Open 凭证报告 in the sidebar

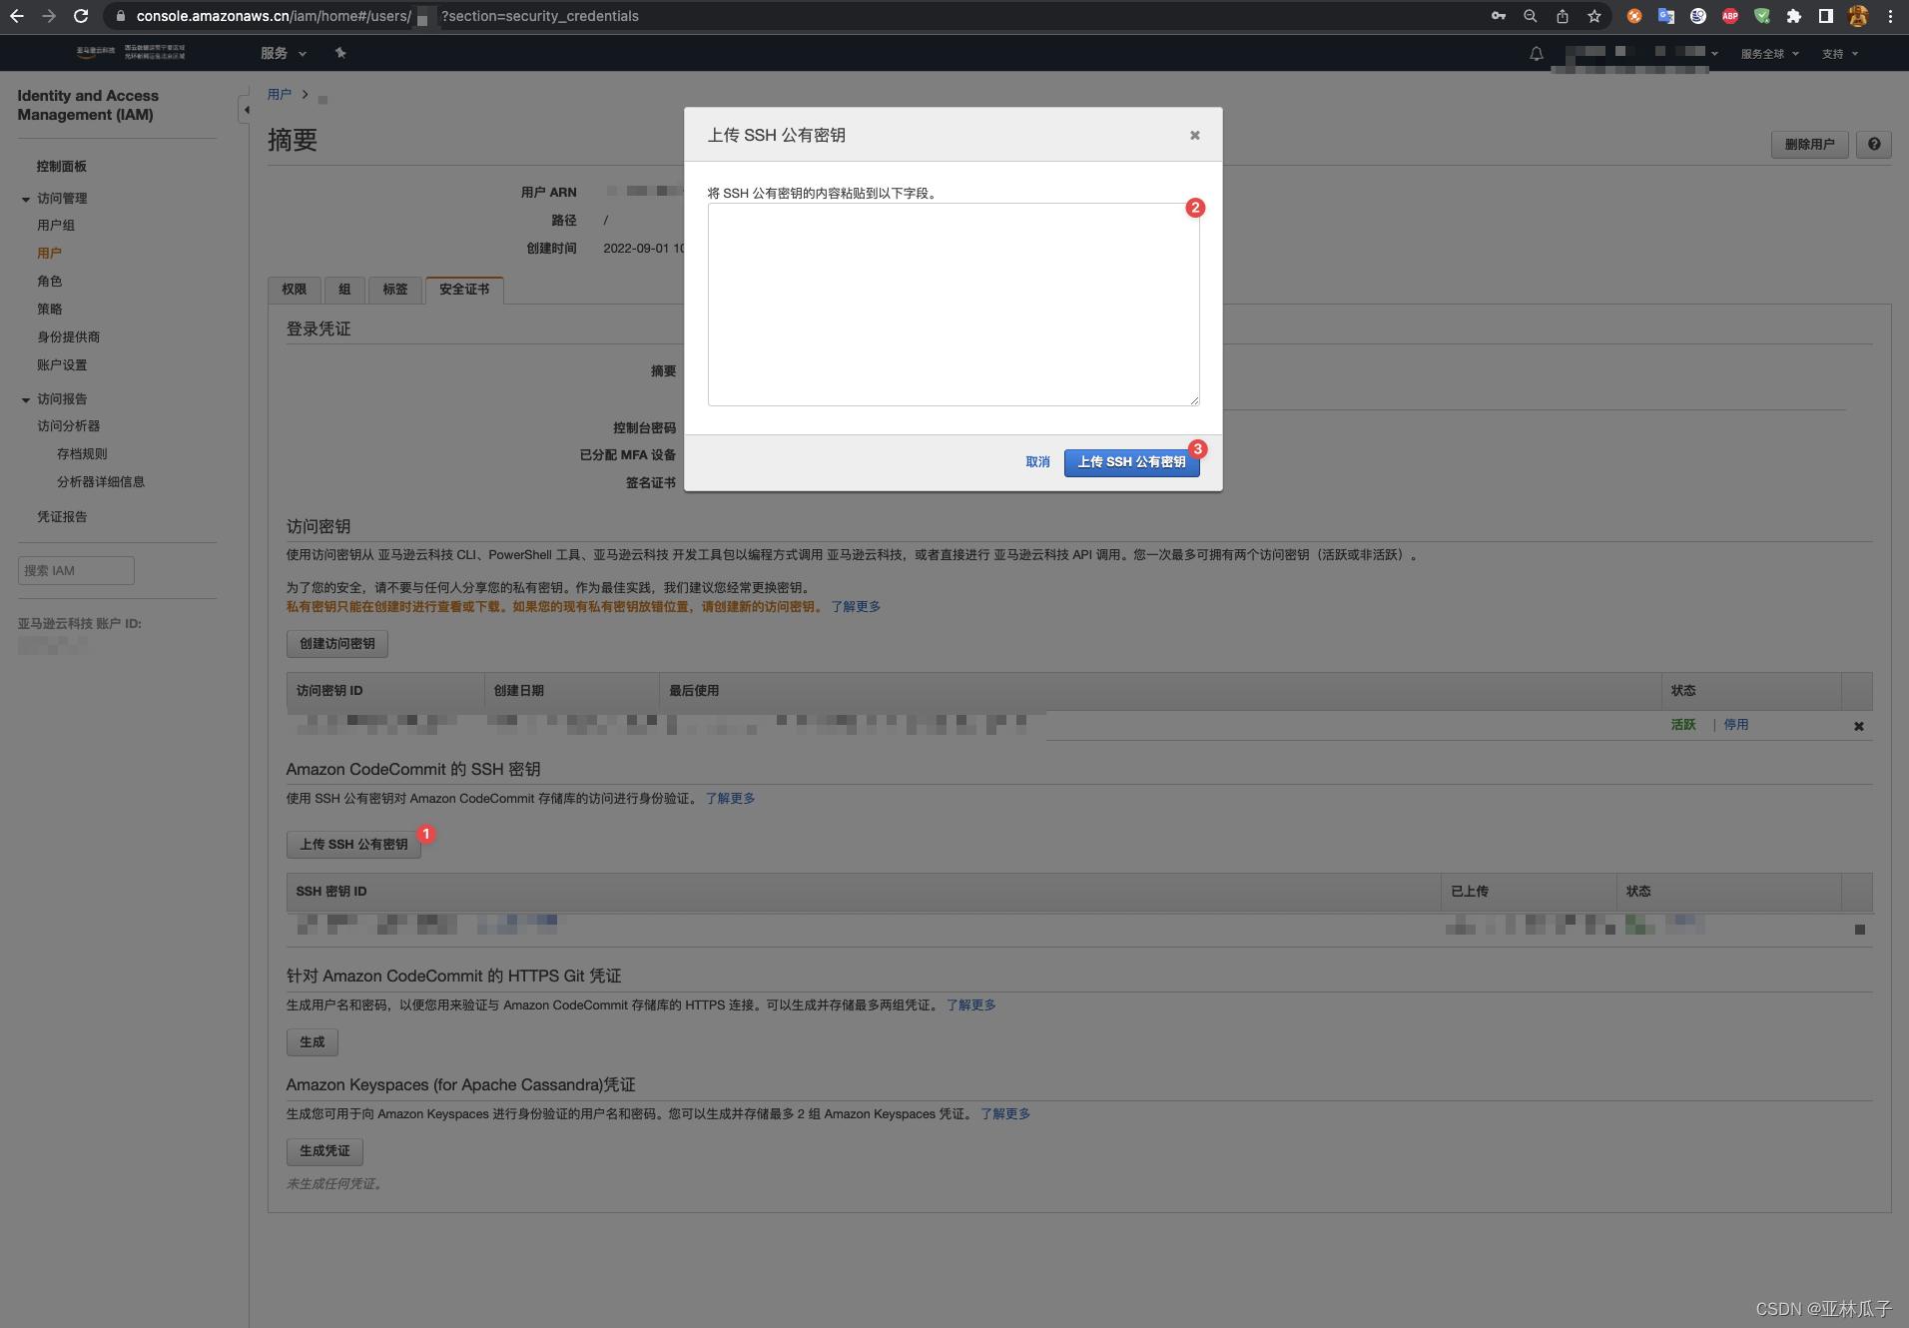click(x=62, y=517)
